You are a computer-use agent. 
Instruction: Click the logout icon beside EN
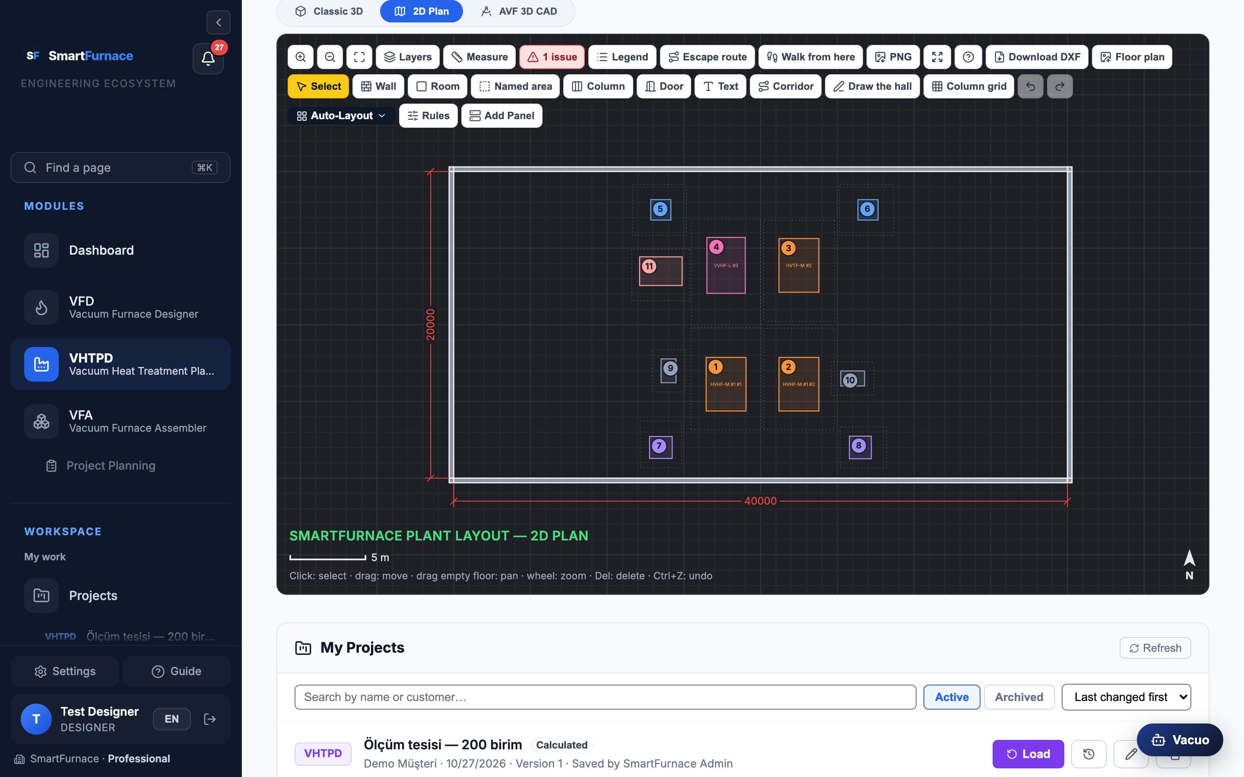click(x=210, y=719)
